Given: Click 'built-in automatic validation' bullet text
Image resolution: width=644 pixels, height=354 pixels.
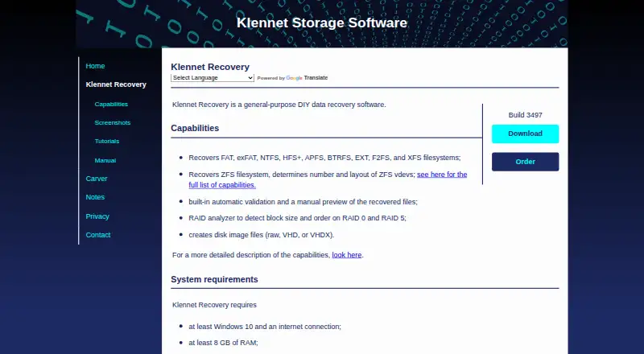Looking at the screenshot, I should point(303,202).
